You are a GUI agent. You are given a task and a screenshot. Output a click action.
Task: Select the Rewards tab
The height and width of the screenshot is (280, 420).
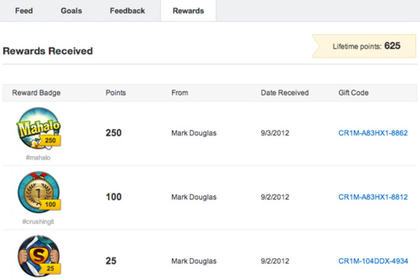(188, 11)
